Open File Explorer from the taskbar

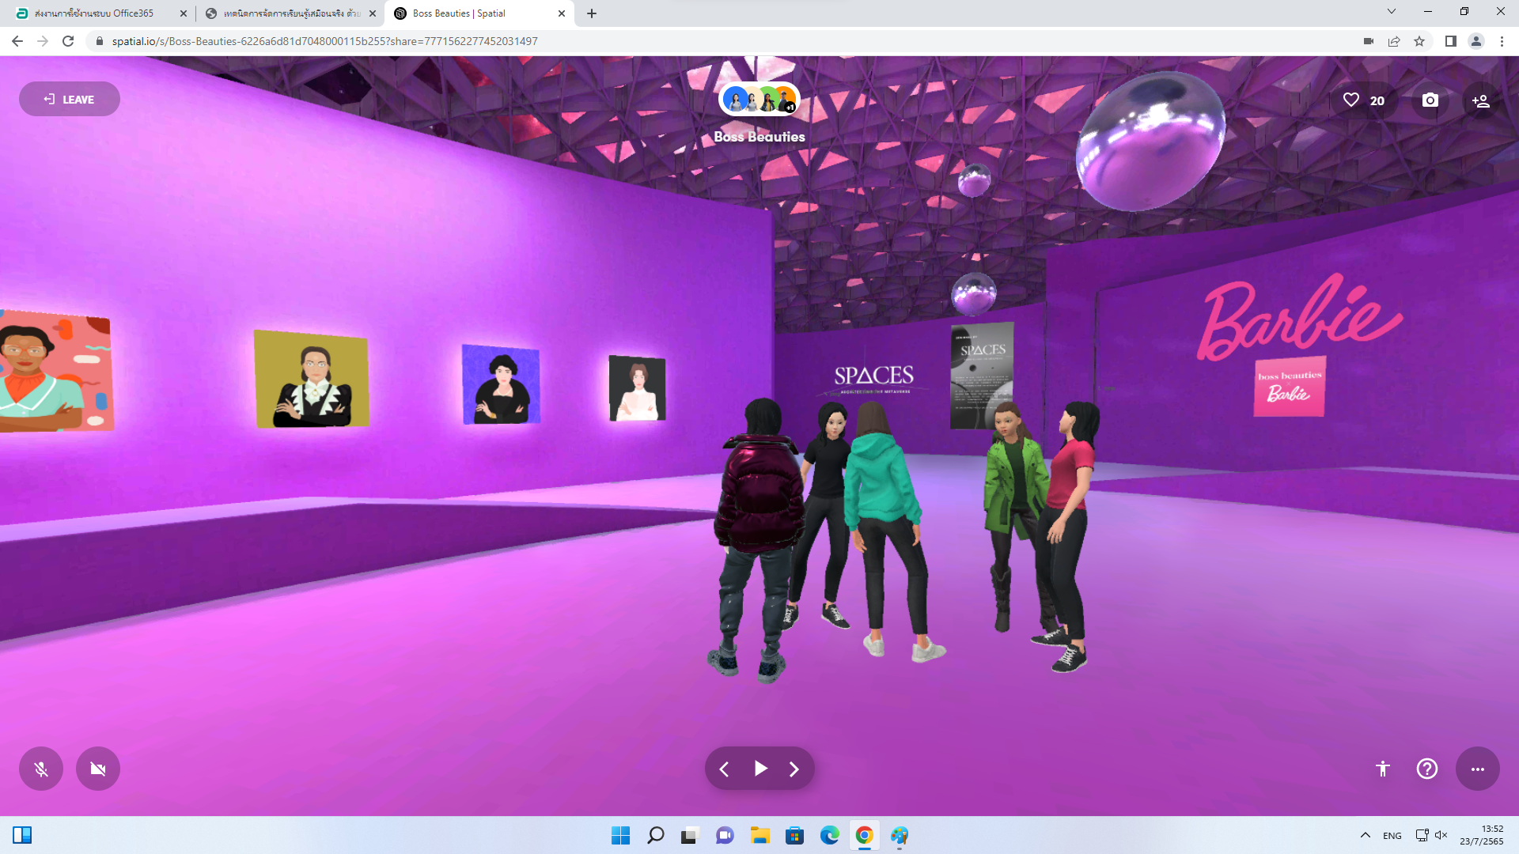[x=759, y=836]
